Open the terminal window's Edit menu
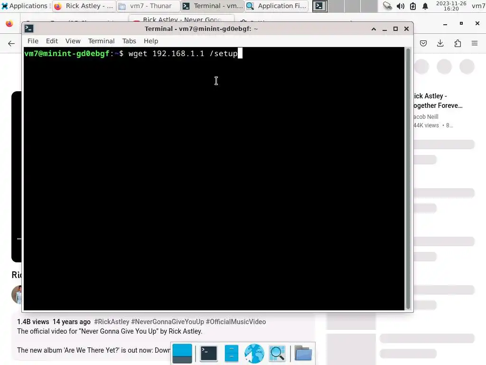 [x=52, y=41]
